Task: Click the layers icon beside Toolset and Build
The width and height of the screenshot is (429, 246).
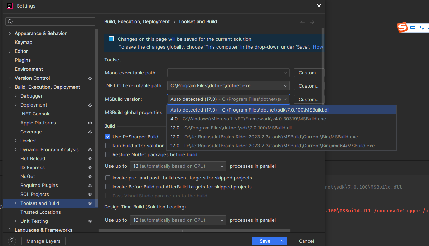Action: click(90, 203)
